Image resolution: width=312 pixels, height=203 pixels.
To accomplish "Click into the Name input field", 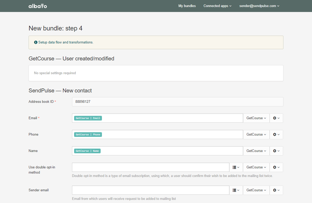I will click(158, 151).
